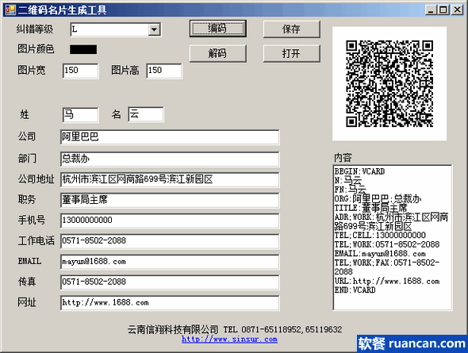The image size is (468, 353).
Task: Select the 公司 field with 阿里巴巴
Action: 170,137
